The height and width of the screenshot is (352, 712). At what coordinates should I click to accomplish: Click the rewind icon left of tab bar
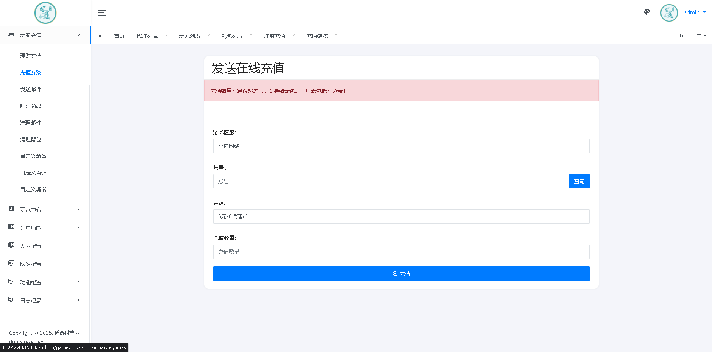(100, 36)
